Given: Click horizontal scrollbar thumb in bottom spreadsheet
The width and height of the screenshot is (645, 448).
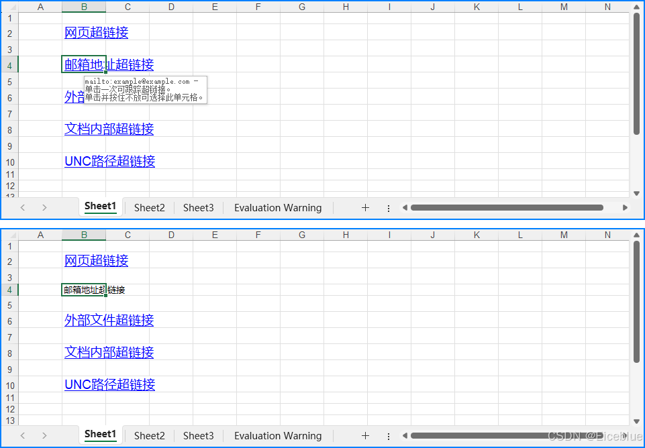Looking at the screenshot, I should point(507,436).
